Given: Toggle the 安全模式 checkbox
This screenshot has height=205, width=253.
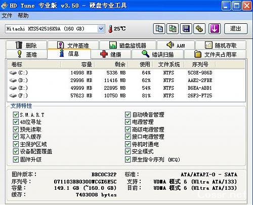Looking at the screenshot, I should [x=128, y=151].
